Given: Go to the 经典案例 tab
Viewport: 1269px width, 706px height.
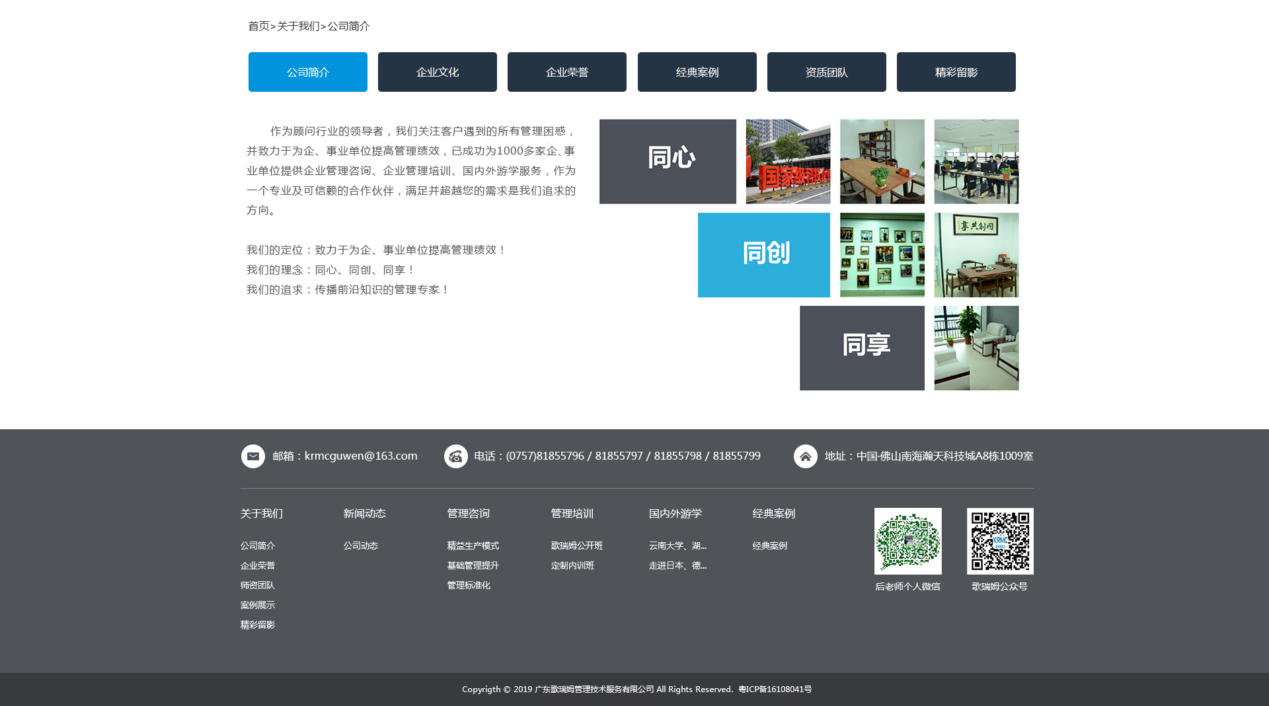Looking at the screenshot, I should click(697, 72).
